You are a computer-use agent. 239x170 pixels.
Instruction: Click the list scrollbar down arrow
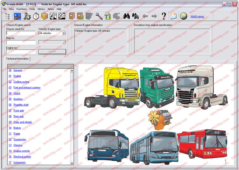[72, 163]
